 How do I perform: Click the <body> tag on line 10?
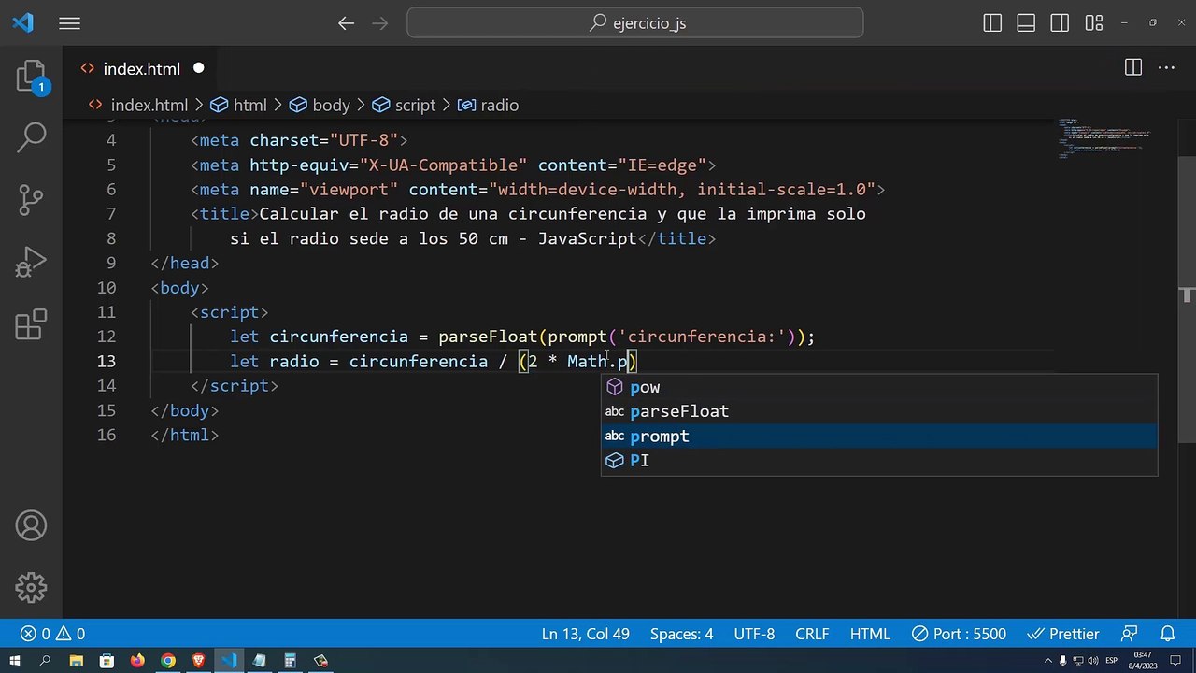pos(180,288)
